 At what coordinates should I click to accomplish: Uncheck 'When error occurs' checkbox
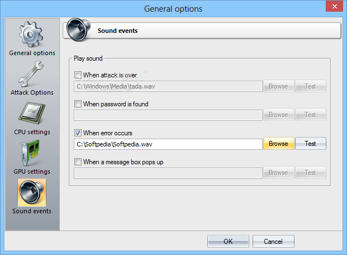click(x=78, y=133)
